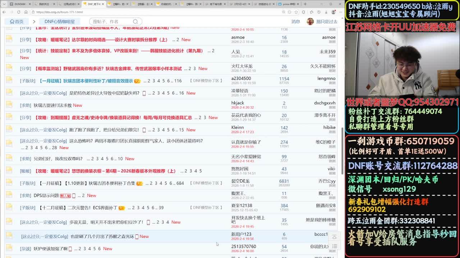Click the floating thread list icon
The image size is (460, 258).
pos(334,246)
